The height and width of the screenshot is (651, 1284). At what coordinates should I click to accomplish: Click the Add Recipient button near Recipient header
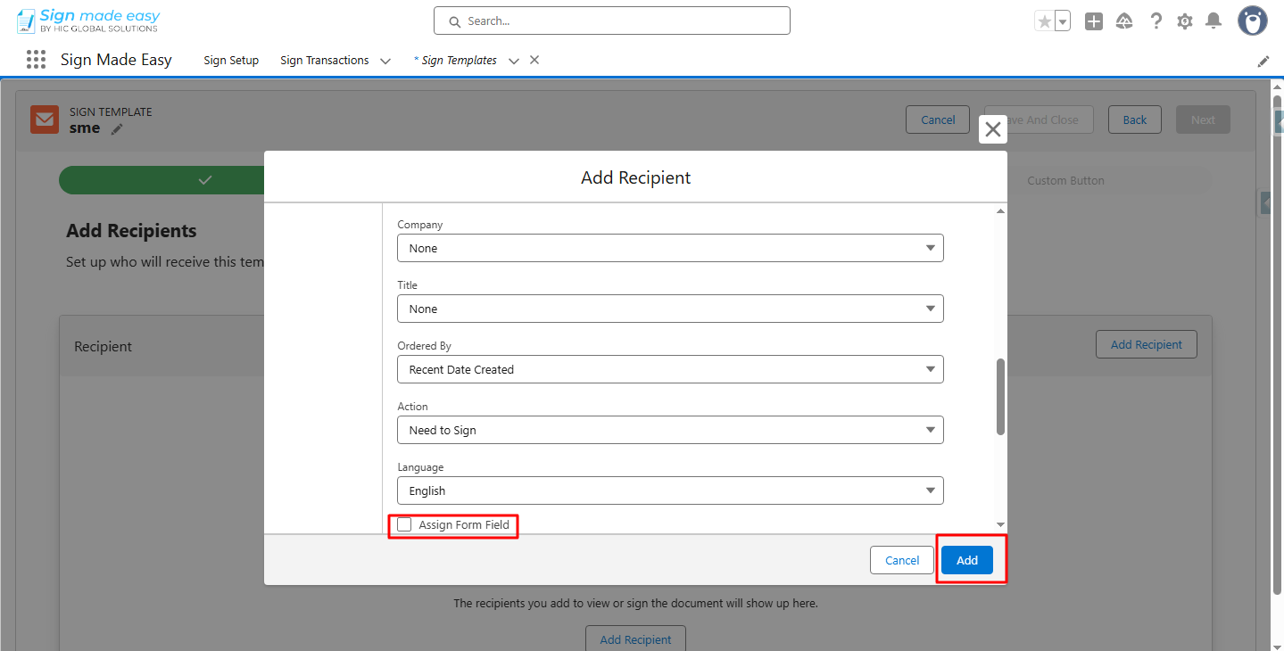pos(1146,344)
